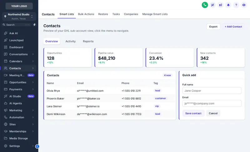Open the Bulk Actions tab
Image resolution: width=250 pixels, height=152 pixels.
(86, 14)
